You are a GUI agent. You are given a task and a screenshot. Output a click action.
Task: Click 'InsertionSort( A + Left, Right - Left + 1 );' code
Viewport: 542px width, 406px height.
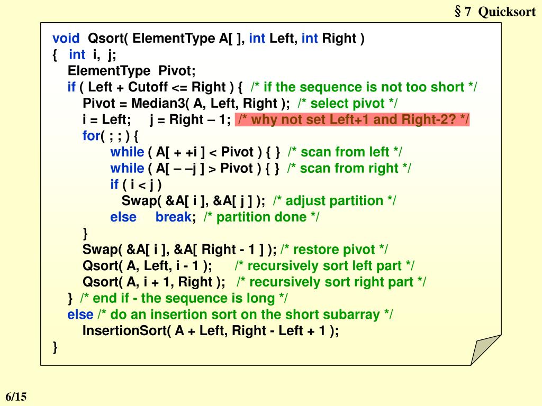(211, 331)
